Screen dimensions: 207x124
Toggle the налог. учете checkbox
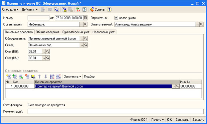[116, 18]
